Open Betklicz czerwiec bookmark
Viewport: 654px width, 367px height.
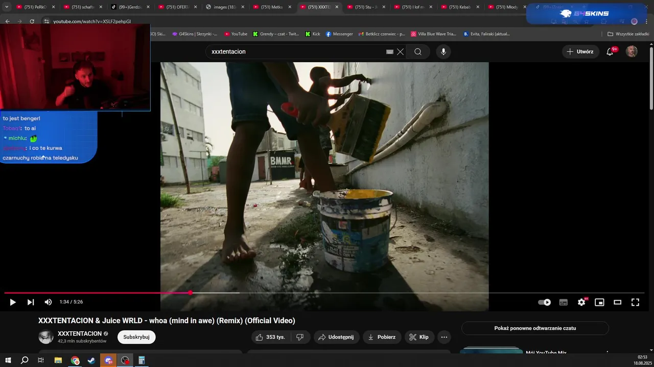point(382,34)
